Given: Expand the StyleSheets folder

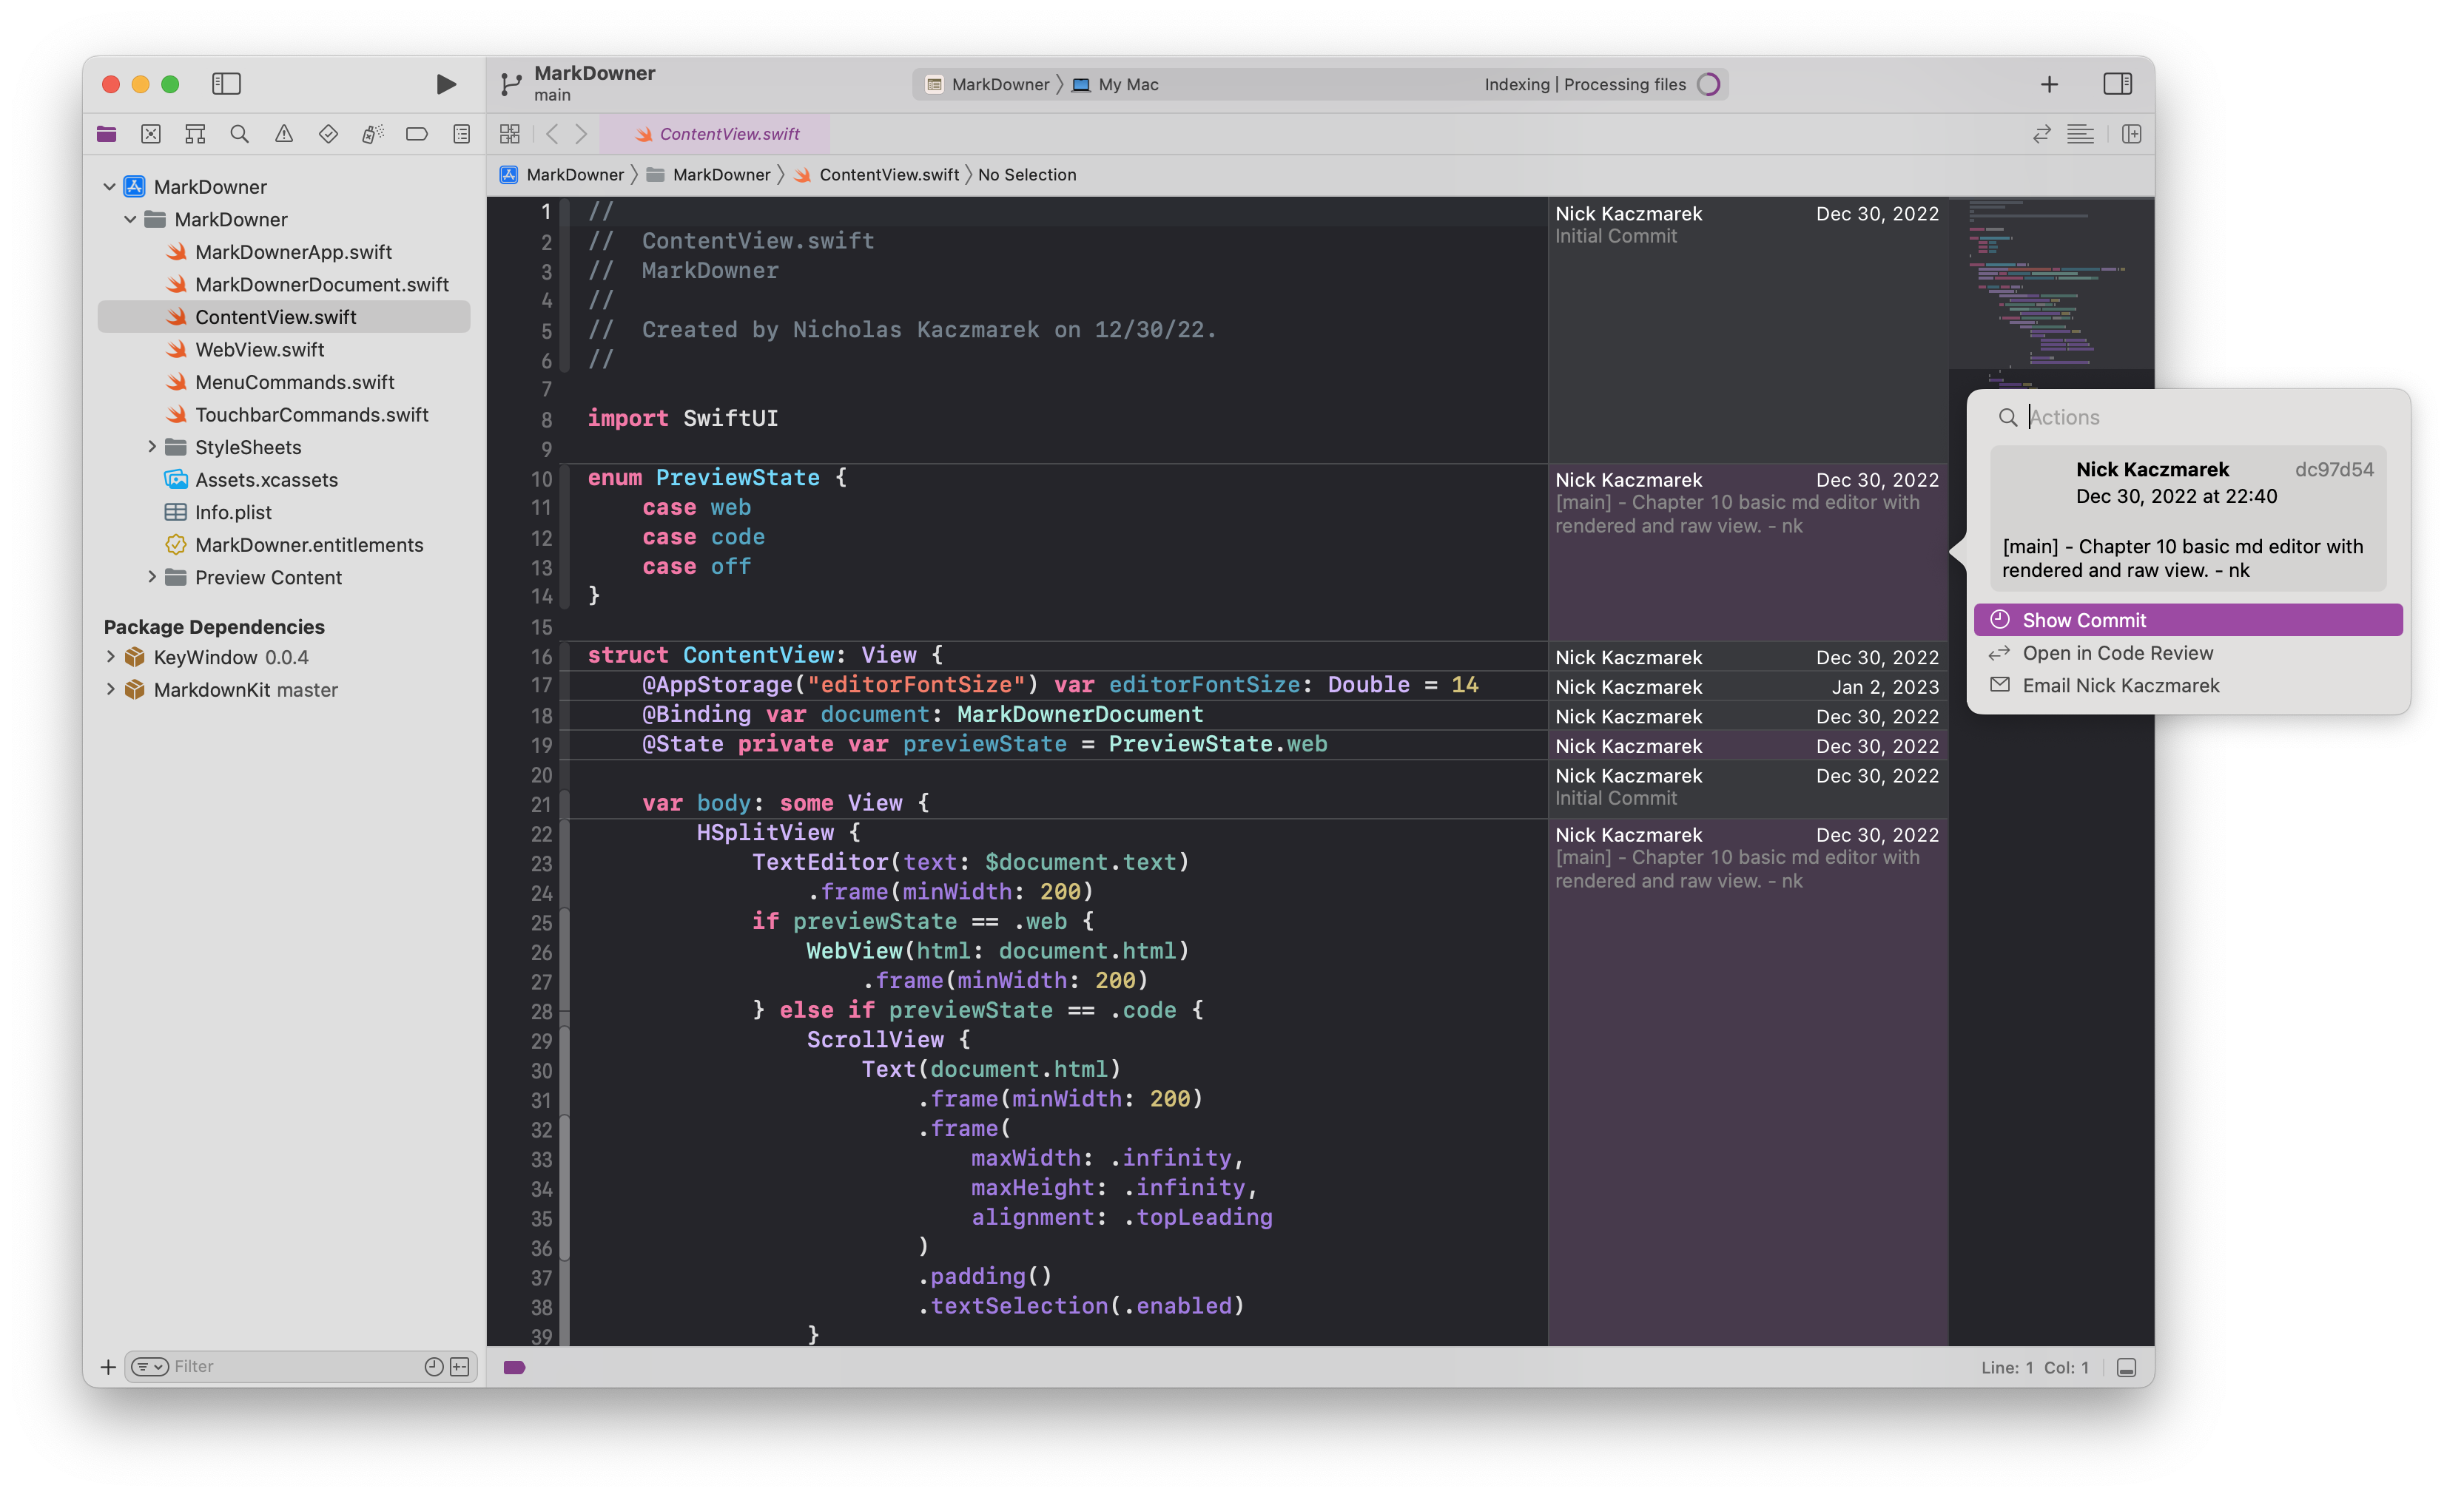Looking at the screenshot, I should click(152, 447).
